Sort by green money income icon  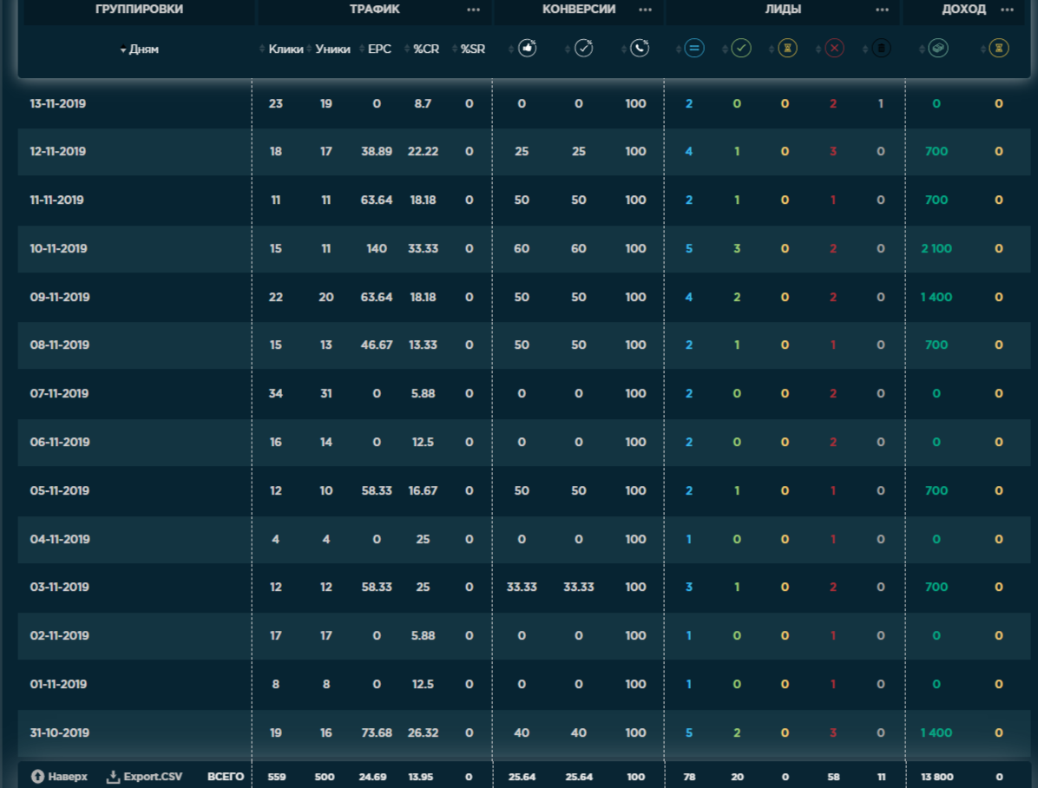point(938,49)
